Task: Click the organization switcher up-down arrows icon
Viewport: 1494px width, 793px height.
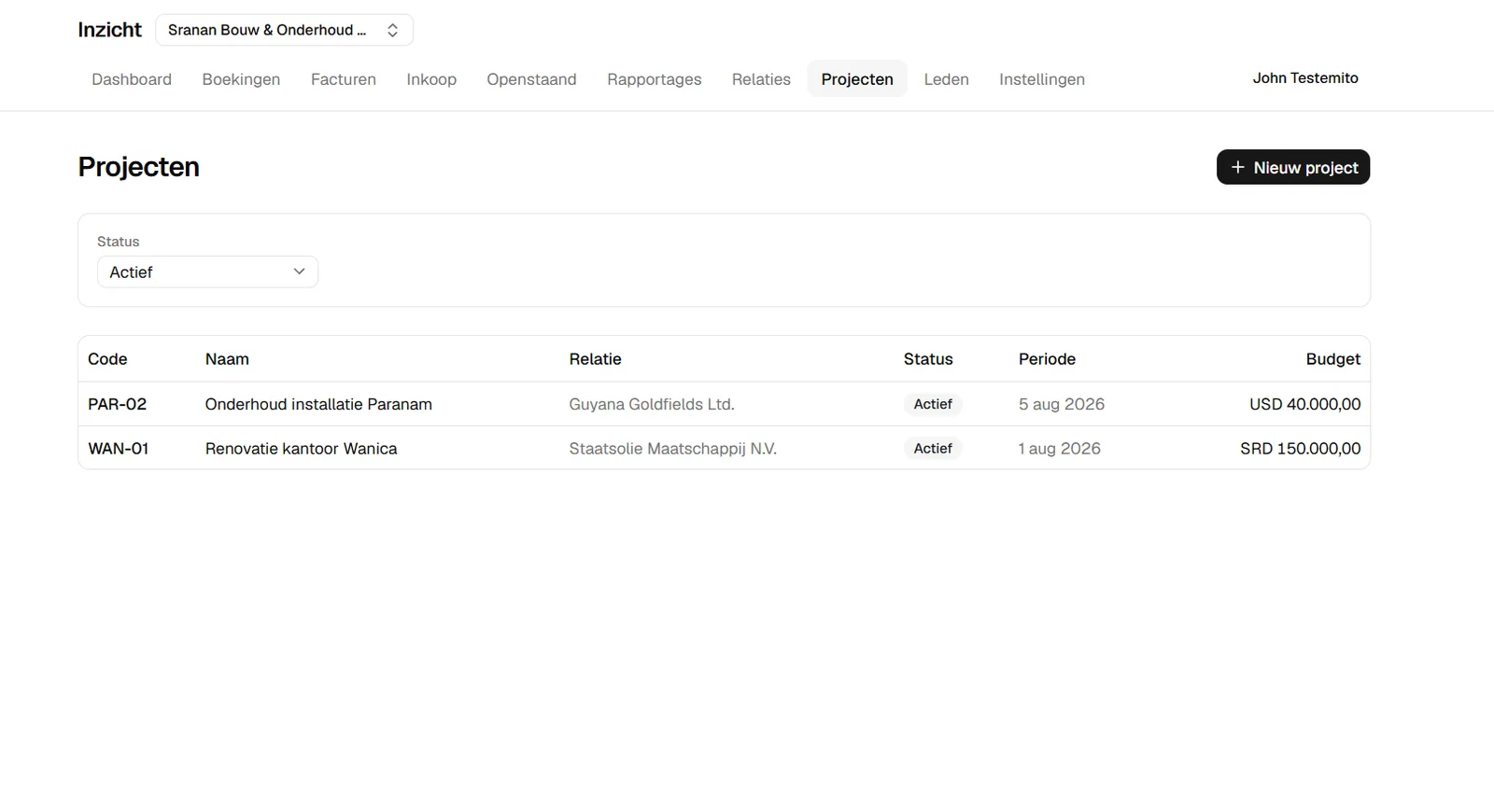Action: [393, 30]
